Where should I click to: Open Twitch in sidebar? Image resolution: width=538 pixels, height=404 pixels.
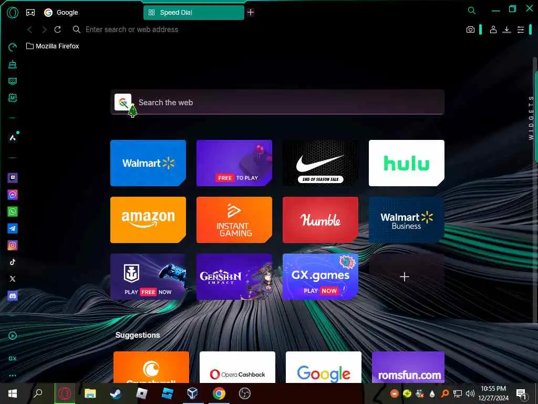13,178
